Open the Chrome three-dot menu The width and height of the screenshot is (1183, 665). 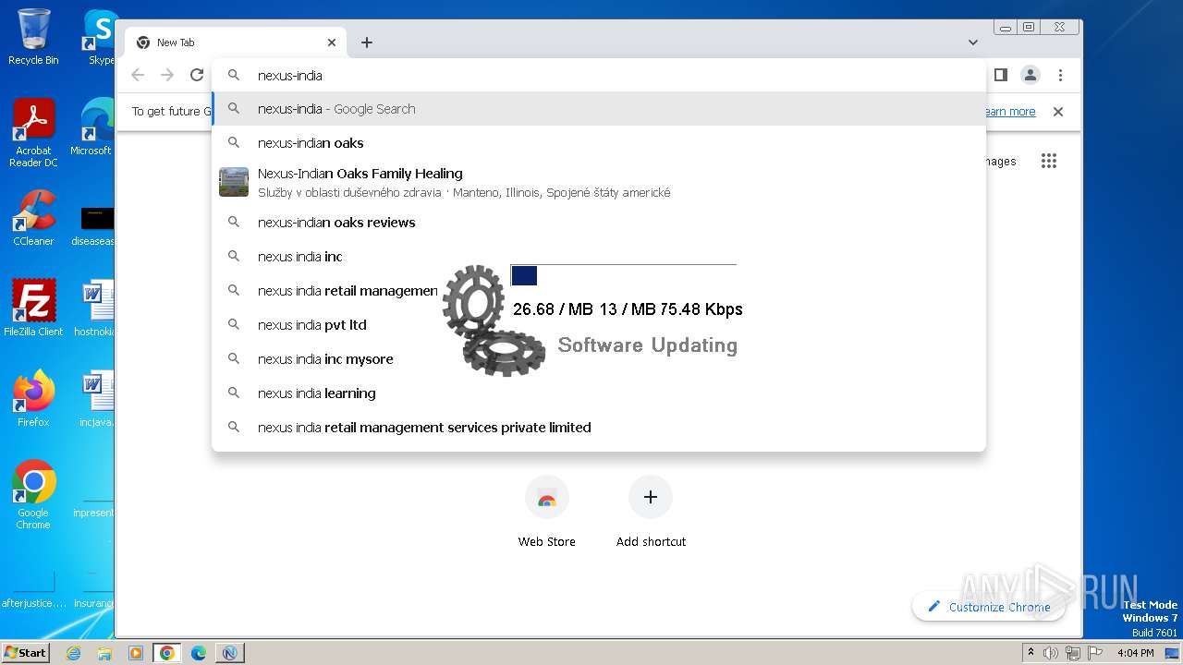1060,75
